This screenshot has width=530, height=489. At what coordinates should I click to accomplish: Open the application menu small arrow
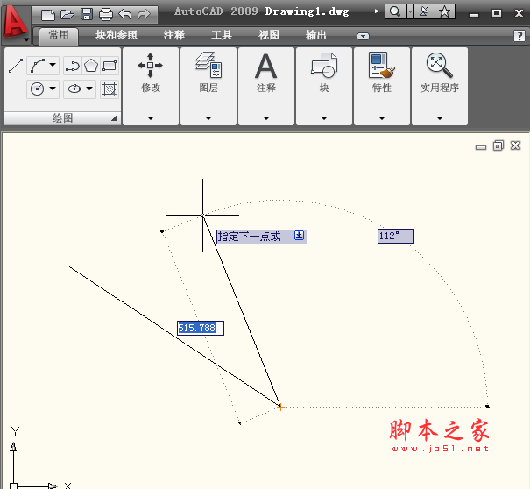(x=26, y=39)
